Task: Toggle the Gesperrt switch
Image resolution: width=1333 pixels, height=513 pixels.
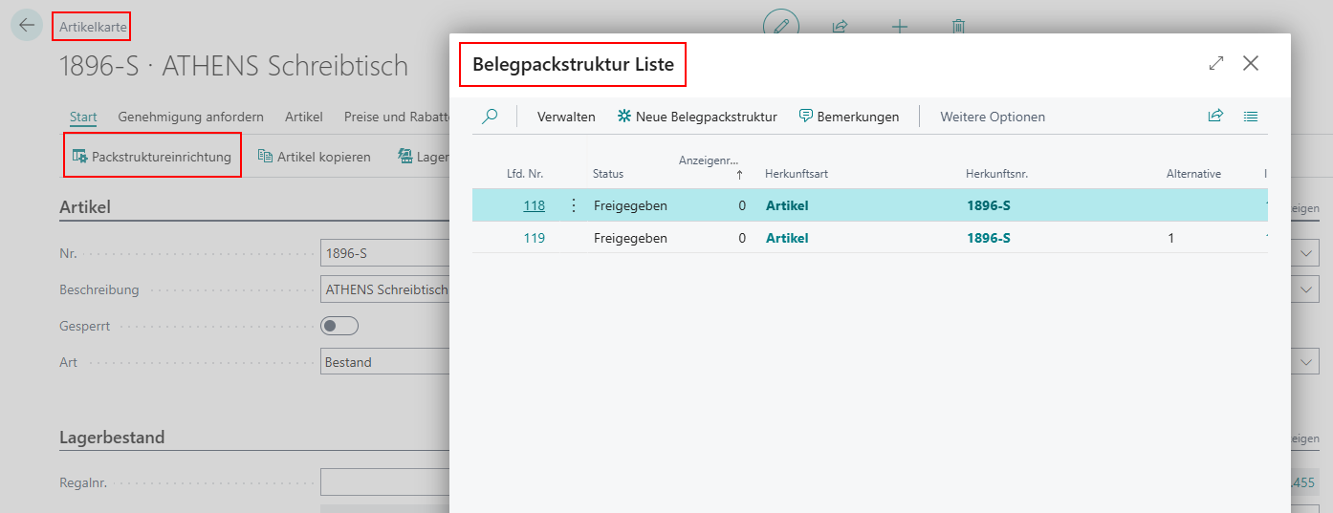Action: [339, 326]
